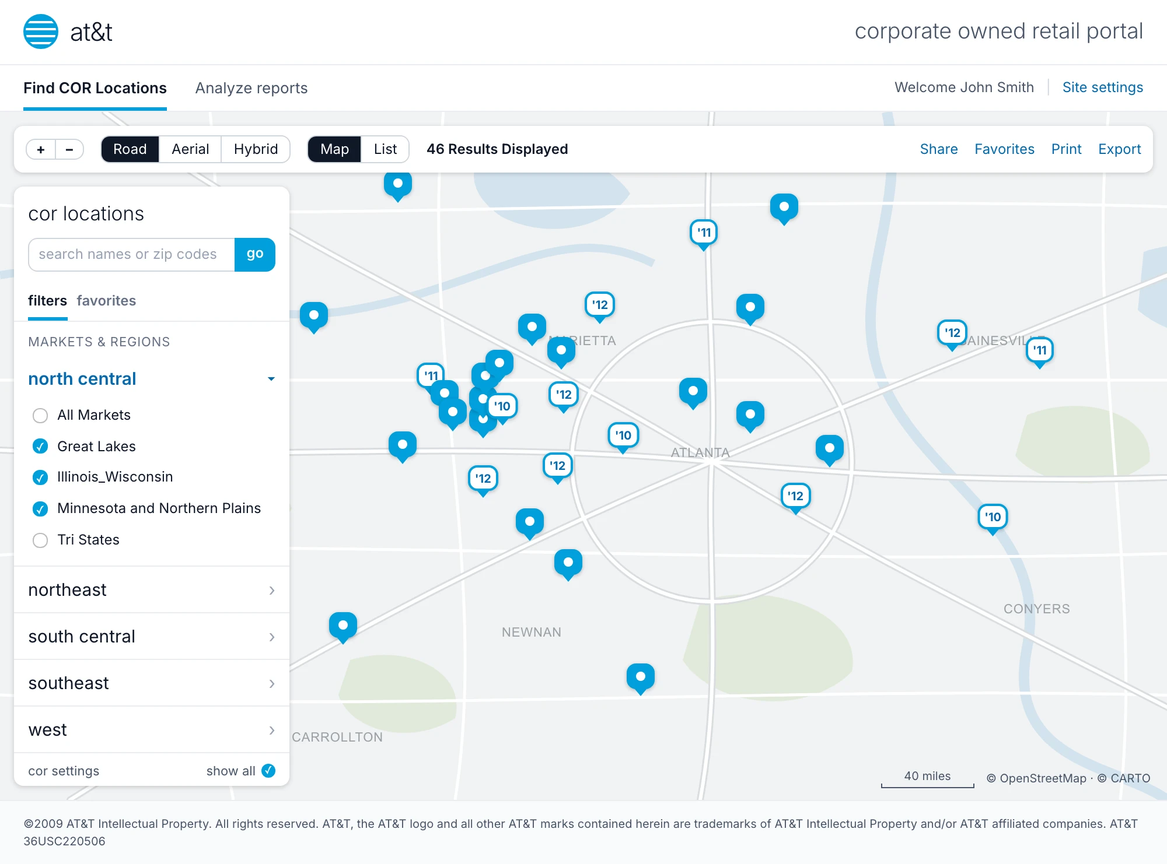Select the All Markets radio option
This screenshot has width=1167, height=864.
coord(40,416)
